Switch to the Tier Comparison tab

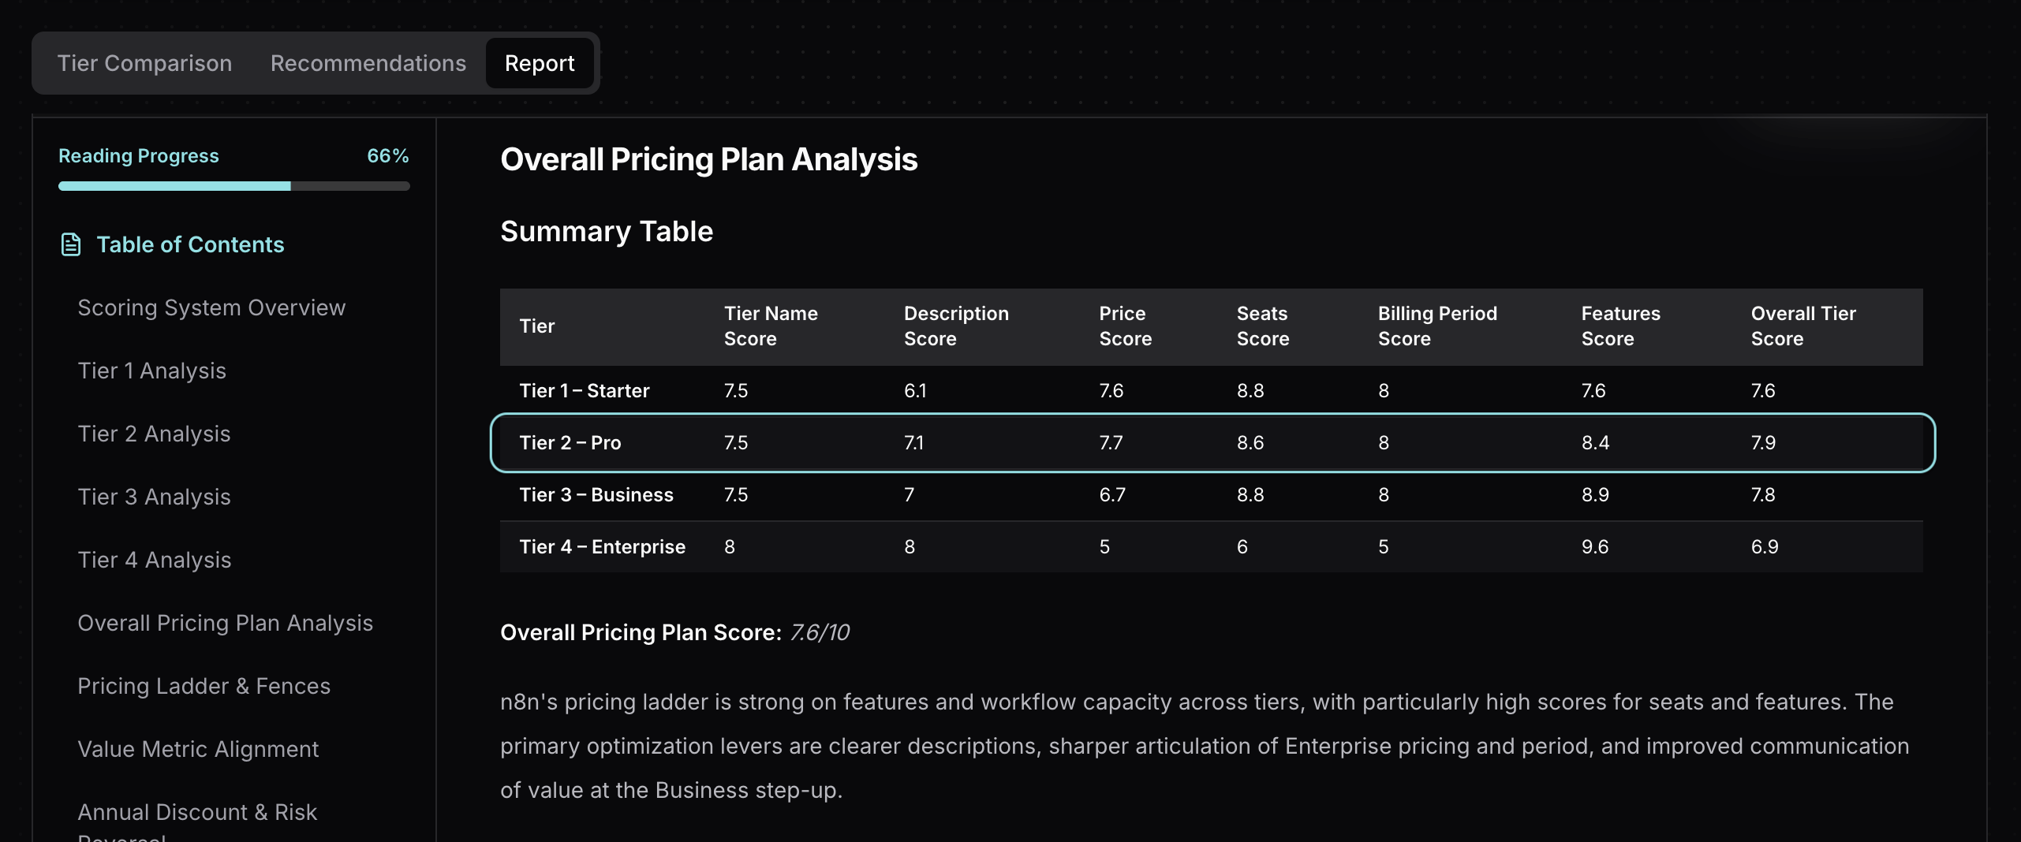(144, 63)
